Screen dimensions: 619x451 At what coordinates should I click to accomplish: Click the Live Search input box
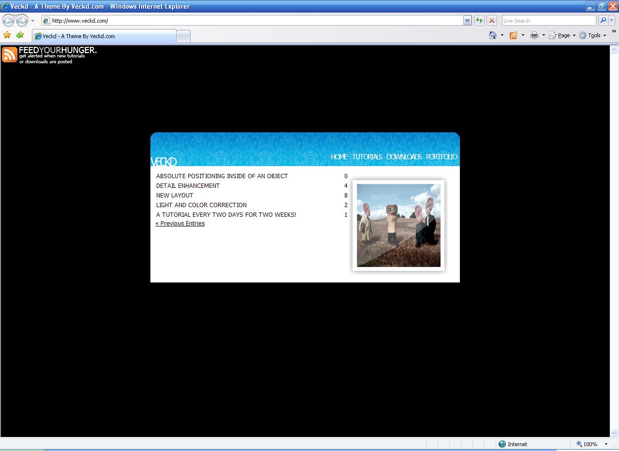pyautogui.click(x=549, y=20)
